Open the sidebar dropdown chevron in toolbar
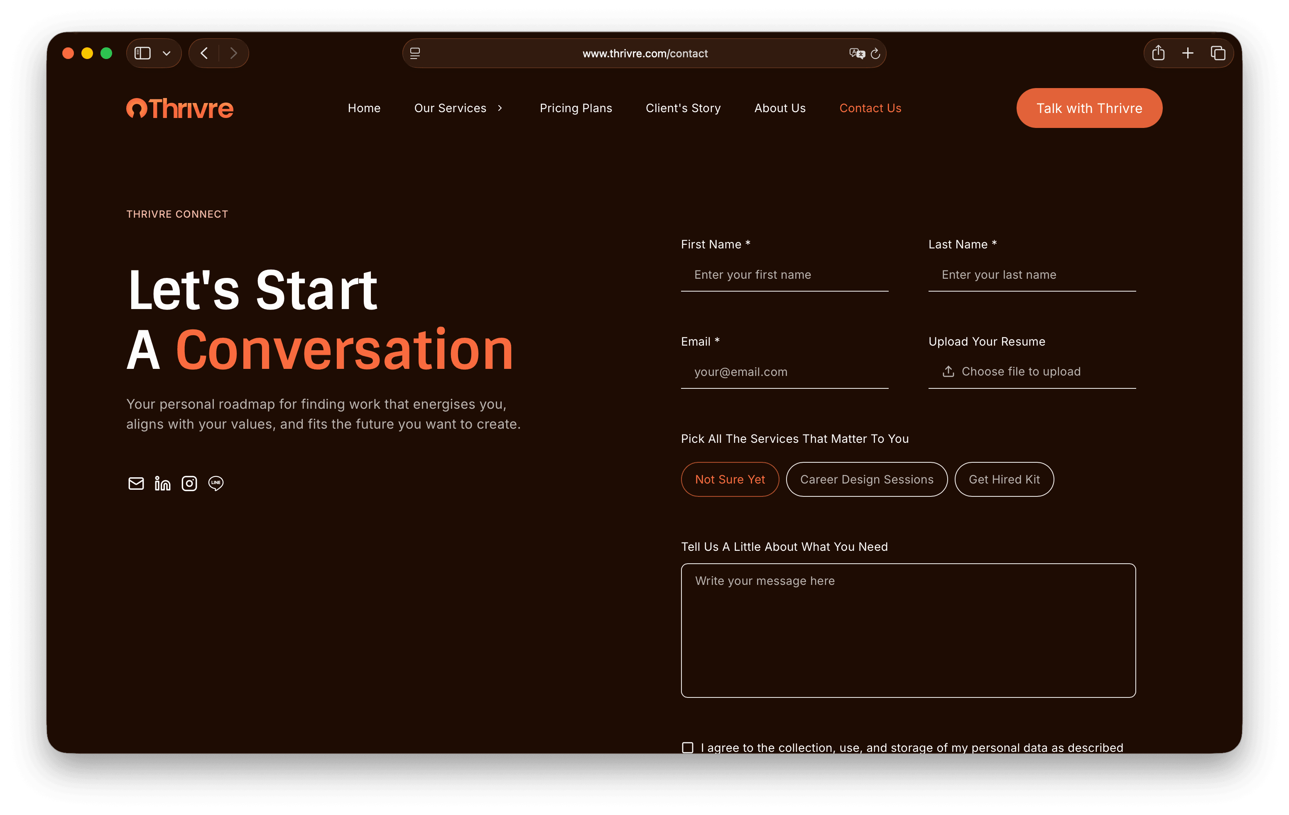Image resolution: width=1289 pixels, height=815 pixels. 167,54
